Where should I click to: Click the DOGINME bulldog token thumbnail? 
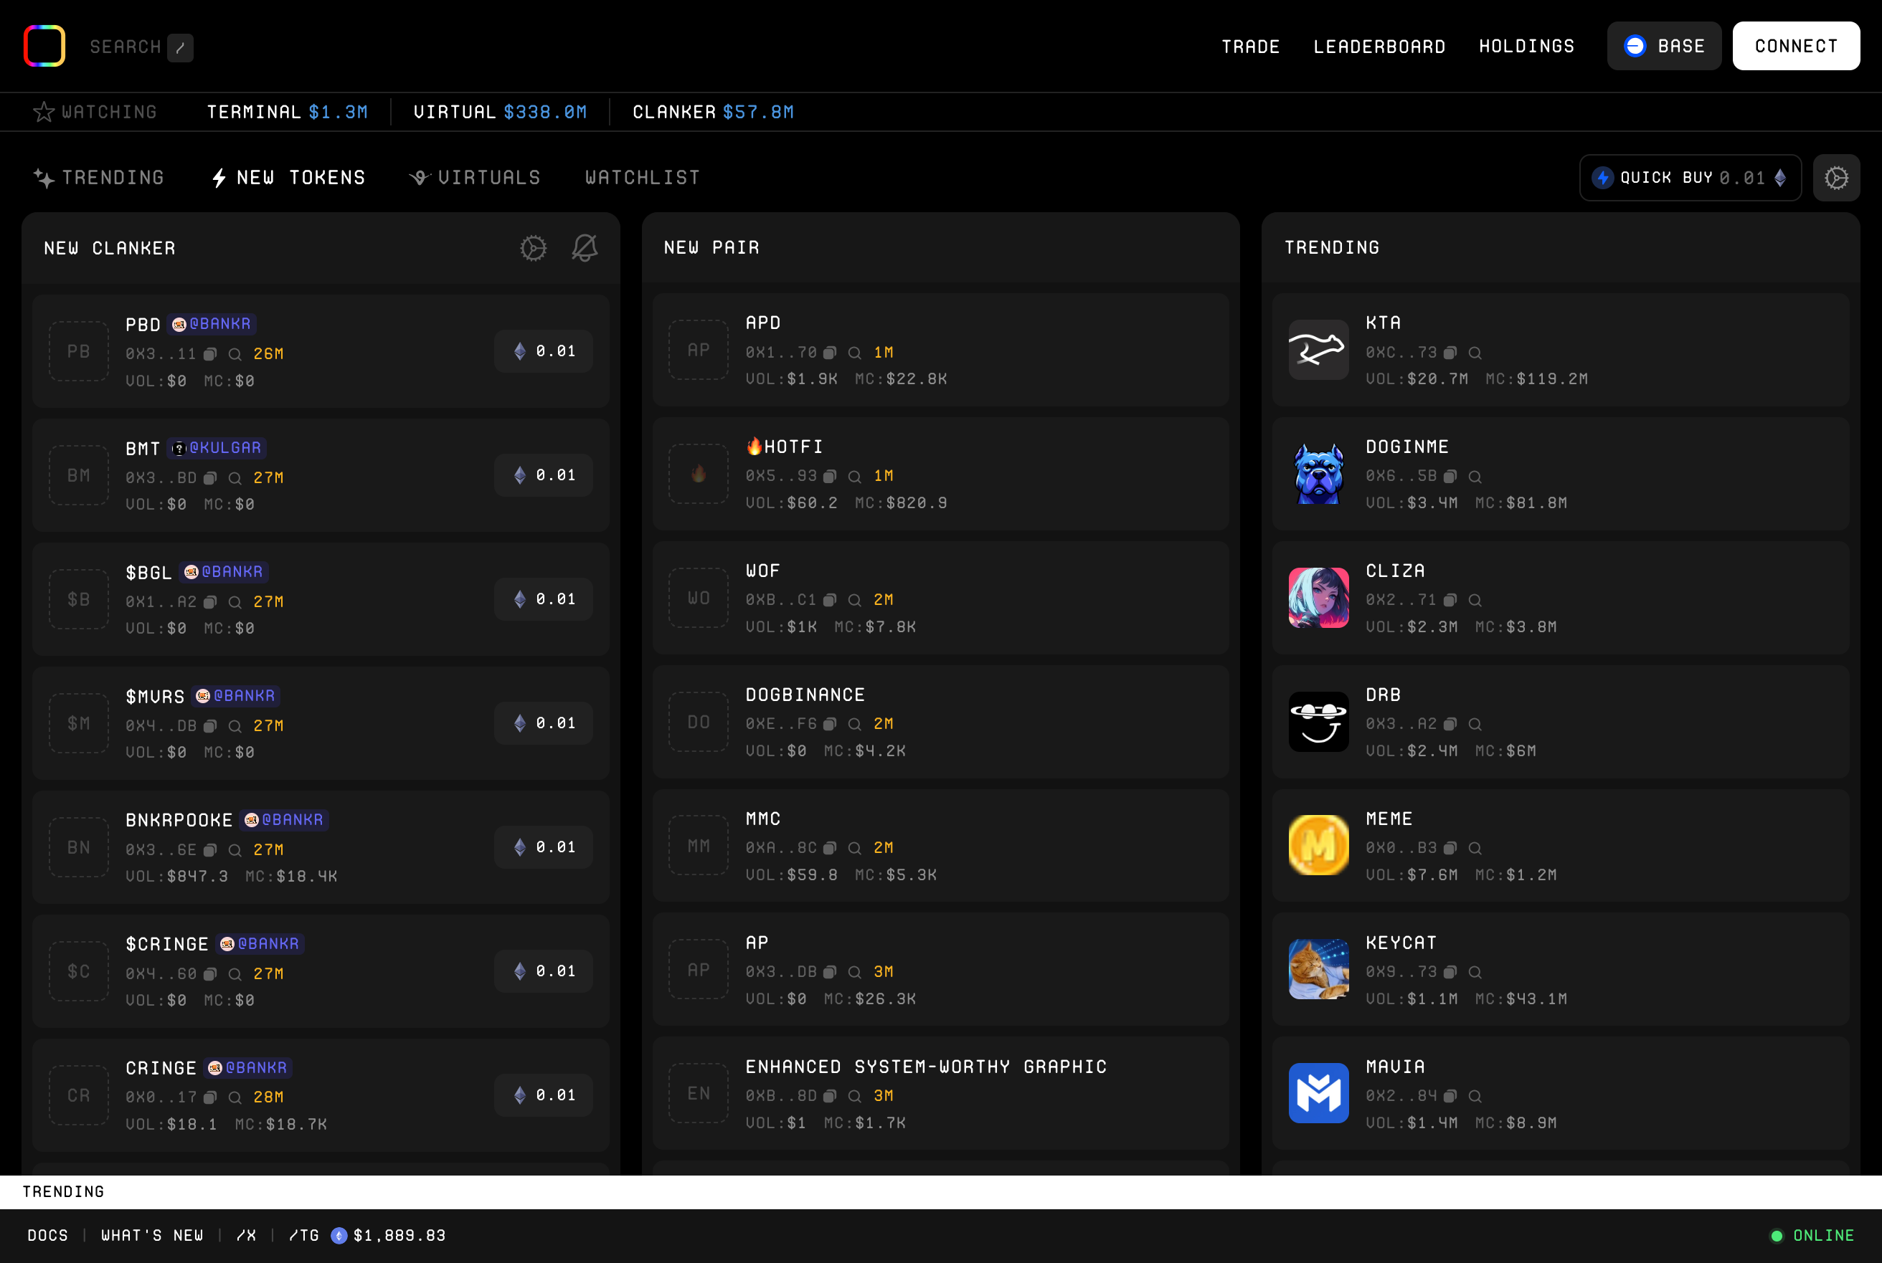[1318, 475]
